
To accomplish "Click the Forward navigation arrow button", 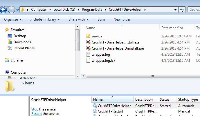I will tap(11, 10).
